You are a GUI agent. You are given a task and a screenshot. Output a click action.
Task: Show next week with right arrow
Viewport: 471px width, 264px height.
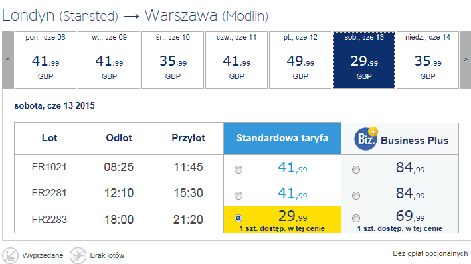pyautogui.click(x=465, y=60)
